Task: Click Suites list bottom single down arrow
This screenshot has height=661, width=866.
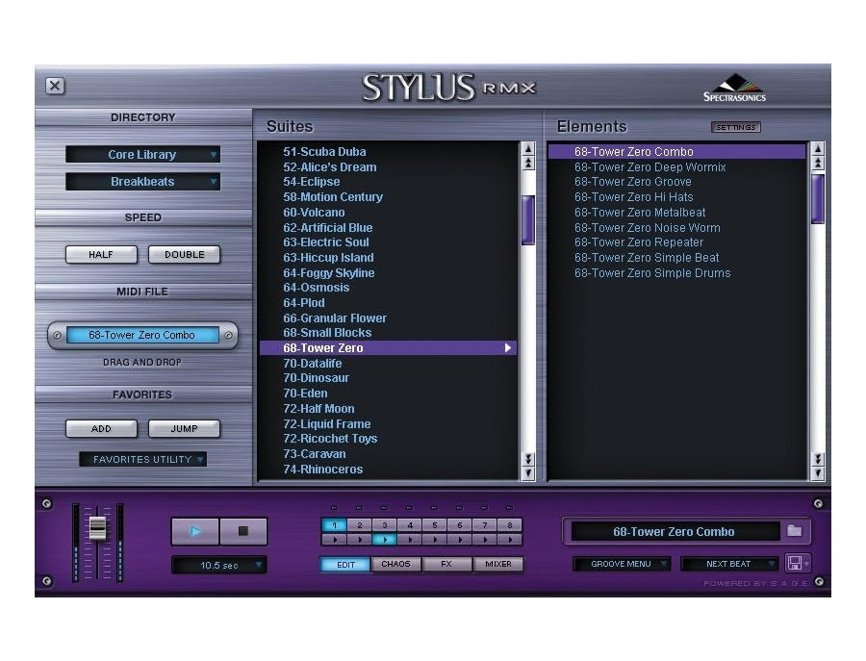Action: pyautogui.click(x=528, y=473)
